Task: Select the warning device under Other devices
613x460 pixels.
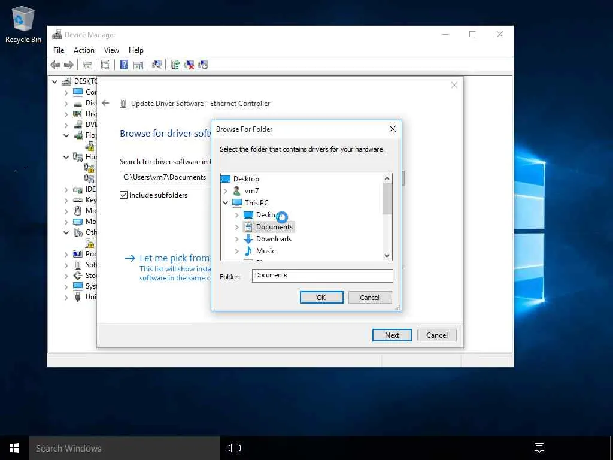Action: 90,243
